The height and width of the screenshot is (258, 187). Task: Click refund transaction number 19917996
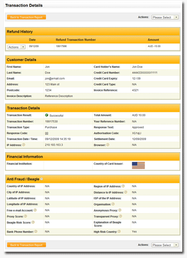pos(61,46)
